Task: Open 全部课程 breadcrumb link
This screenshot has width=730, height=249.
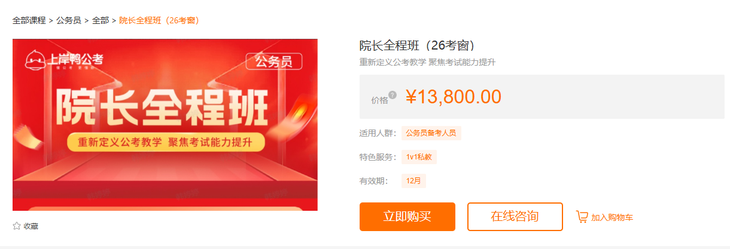Action: click(x=29, y=20)
